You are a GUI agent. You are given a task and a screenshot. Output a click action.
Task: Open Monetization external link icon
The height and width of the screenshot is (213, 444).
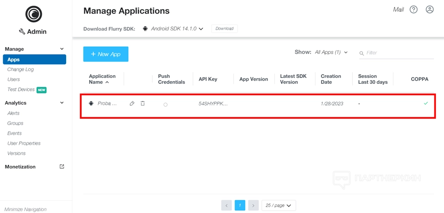(x=62, y=167)
